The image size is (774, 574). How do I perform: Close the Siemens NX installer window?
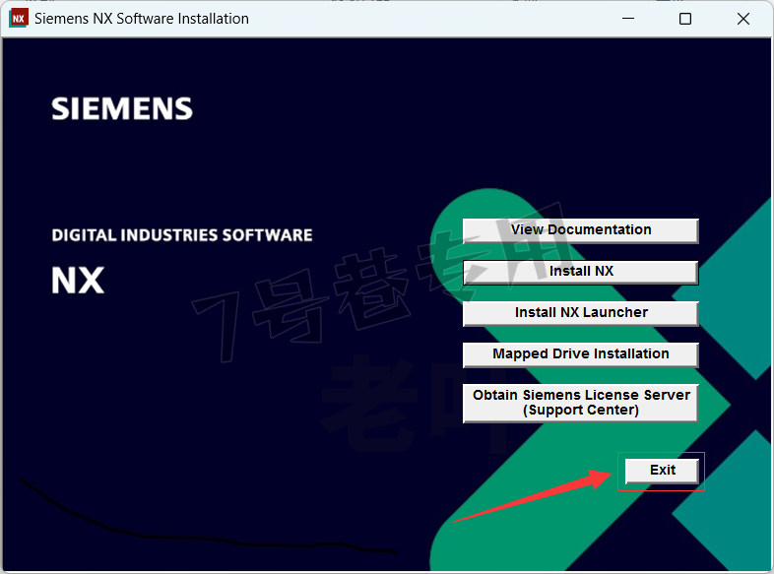coord(742,19)
